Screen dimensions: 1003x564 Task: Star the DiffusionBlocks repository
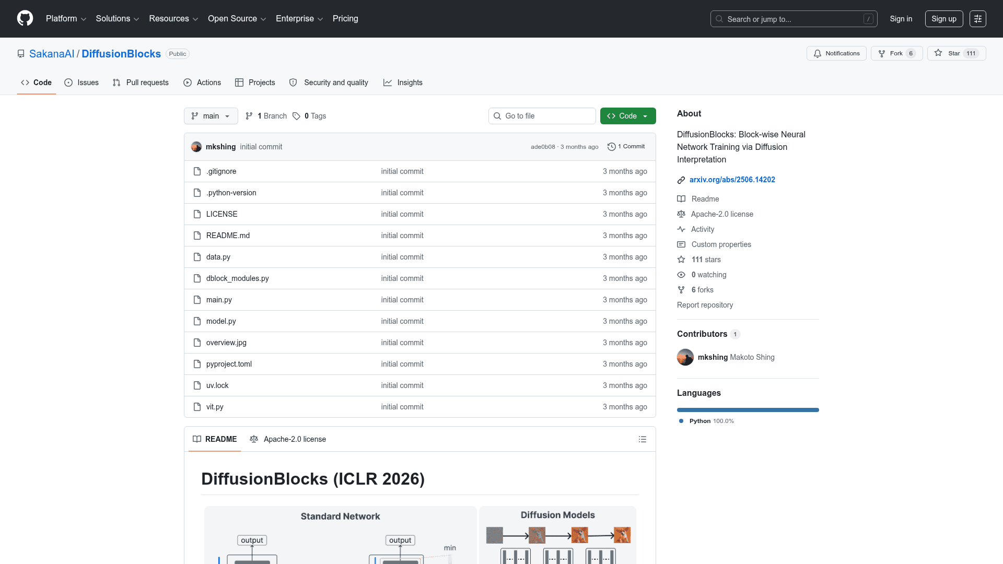point(957,53)
